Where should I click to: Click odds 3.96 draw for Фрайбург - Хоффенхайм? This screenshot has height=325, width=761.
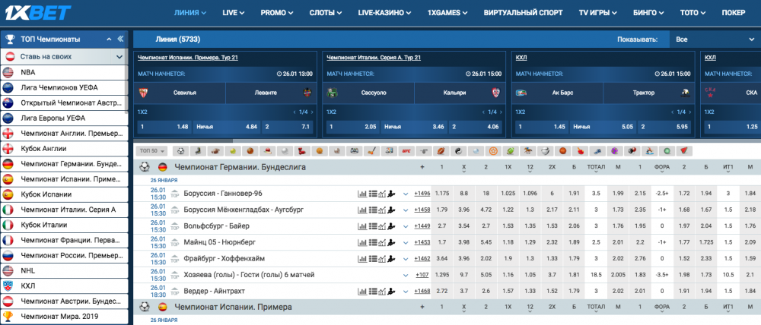(x=464, y=258)
